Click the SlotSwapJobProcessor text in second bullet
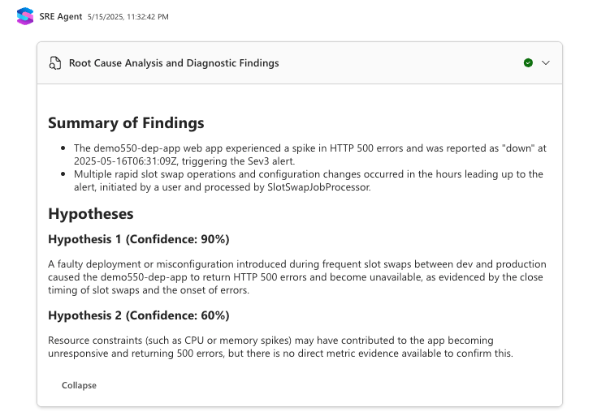The height and width of the screenshot is (420, 597). 318,187
